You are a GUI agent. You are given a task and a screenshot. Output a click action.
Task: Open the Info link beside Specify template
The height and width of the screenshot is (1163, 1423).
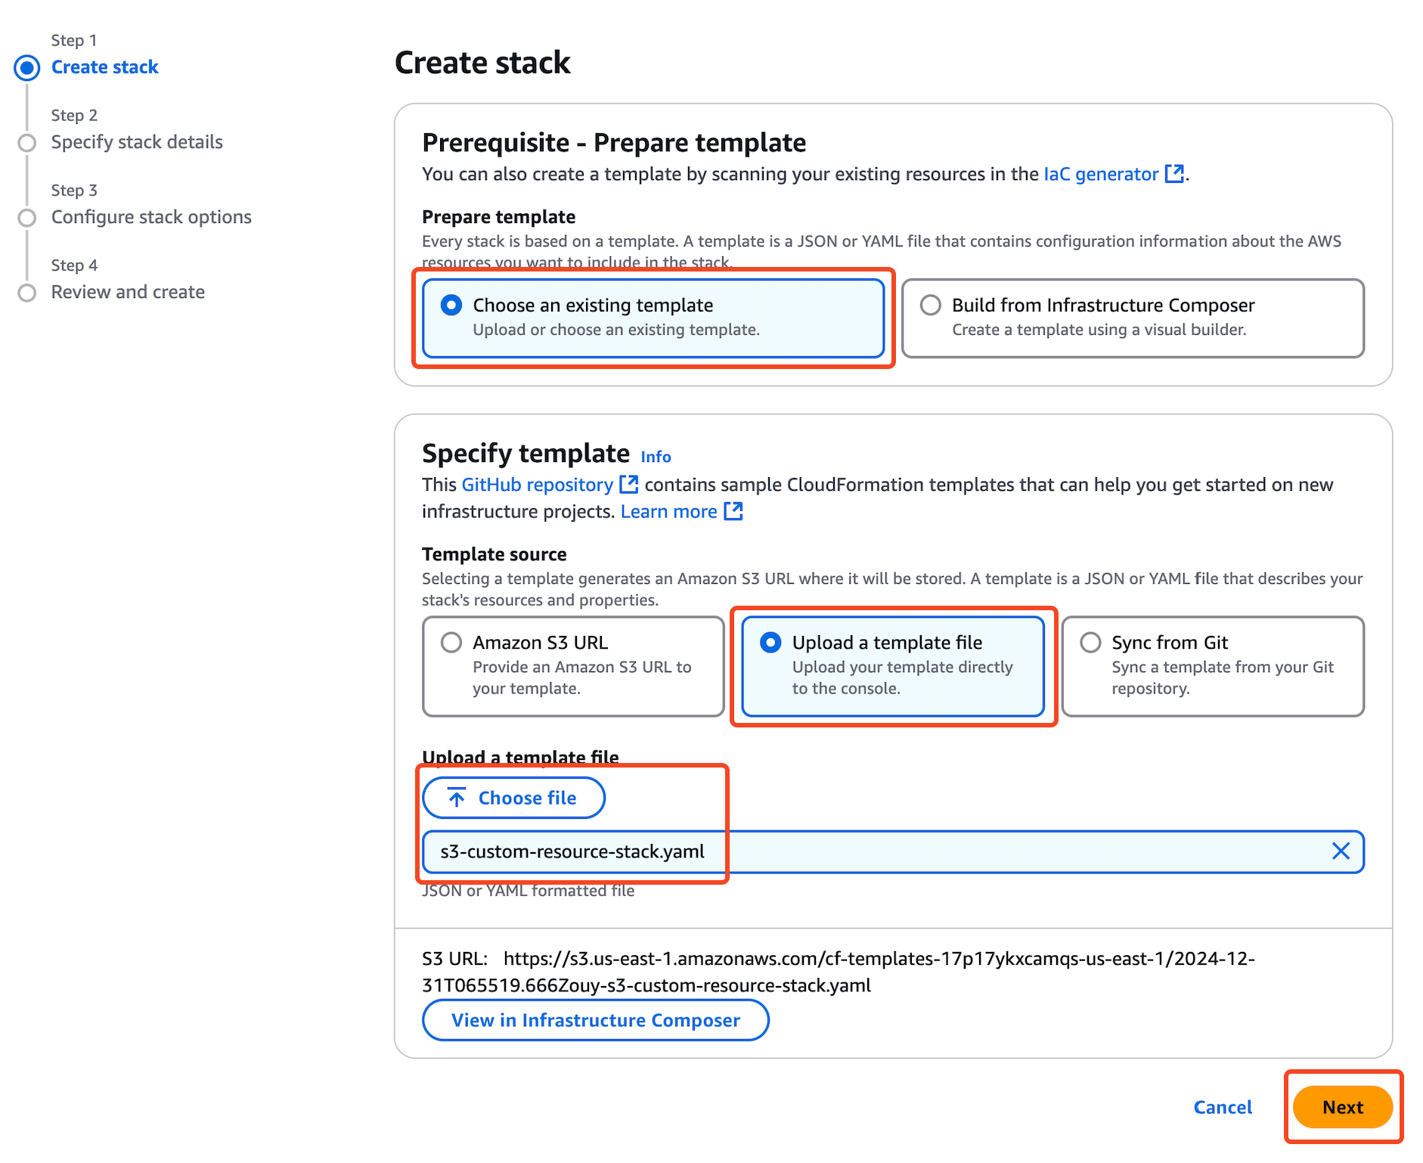point(656,457)
